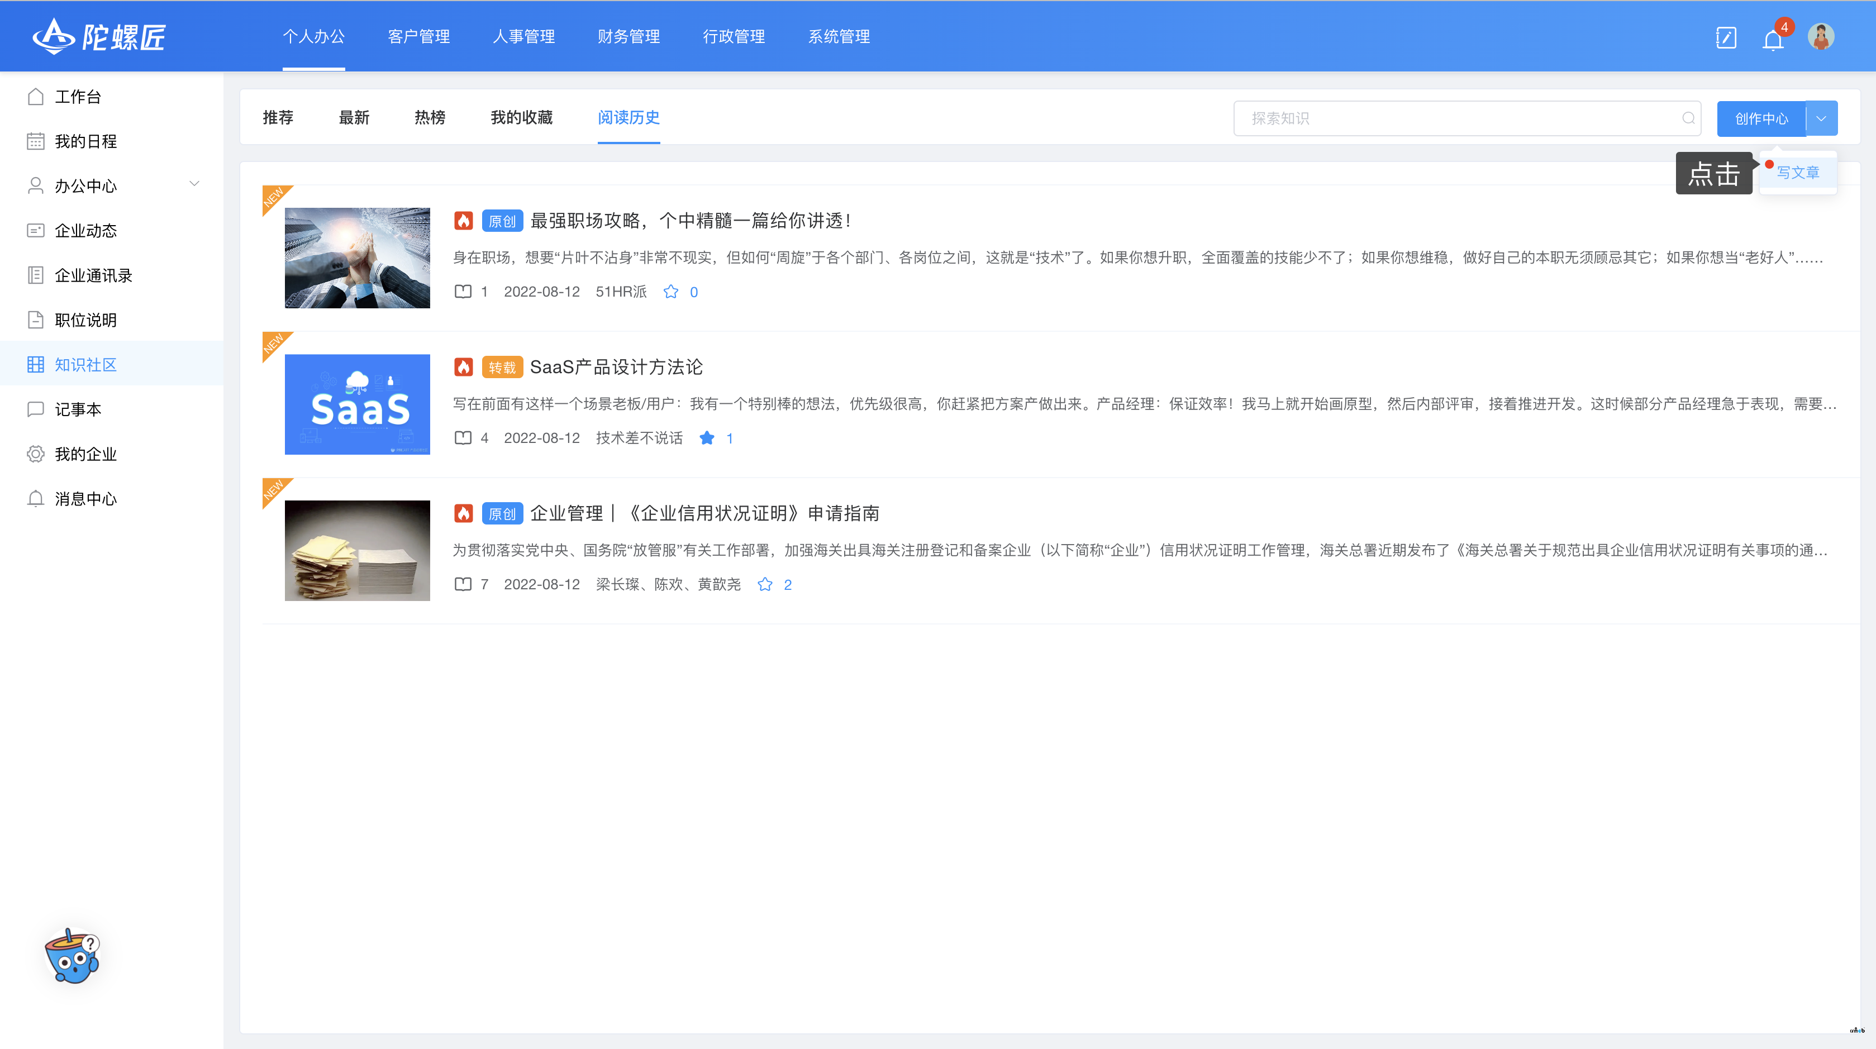Click the 记事本 notepad icon
This screenshot has height=1049, width=1876.
36,409
